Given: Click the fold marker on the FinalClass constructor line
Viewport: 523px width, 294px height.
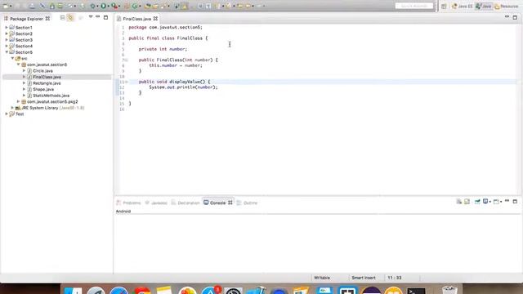Looking at the screenshot, I should click(127, 60).
